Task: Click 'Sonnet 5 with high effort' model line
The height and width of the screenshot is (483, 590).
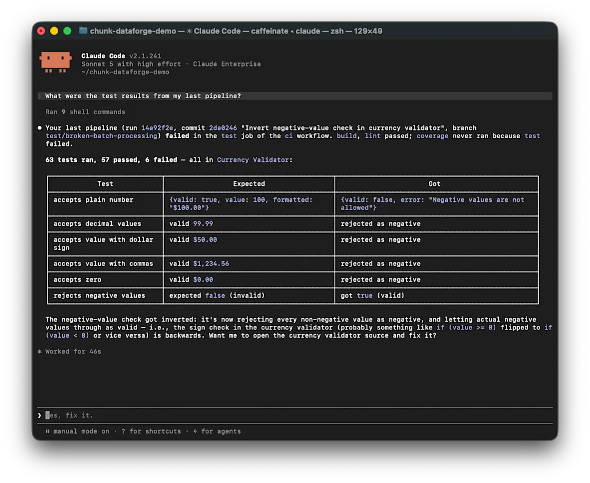Action: pyautogui.click(x=131, y=64)
